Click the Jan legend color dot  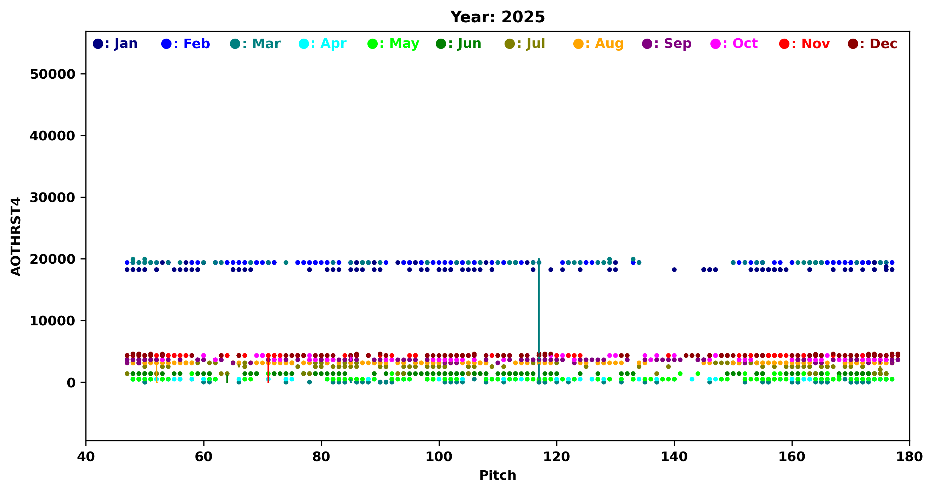[97, 44]
